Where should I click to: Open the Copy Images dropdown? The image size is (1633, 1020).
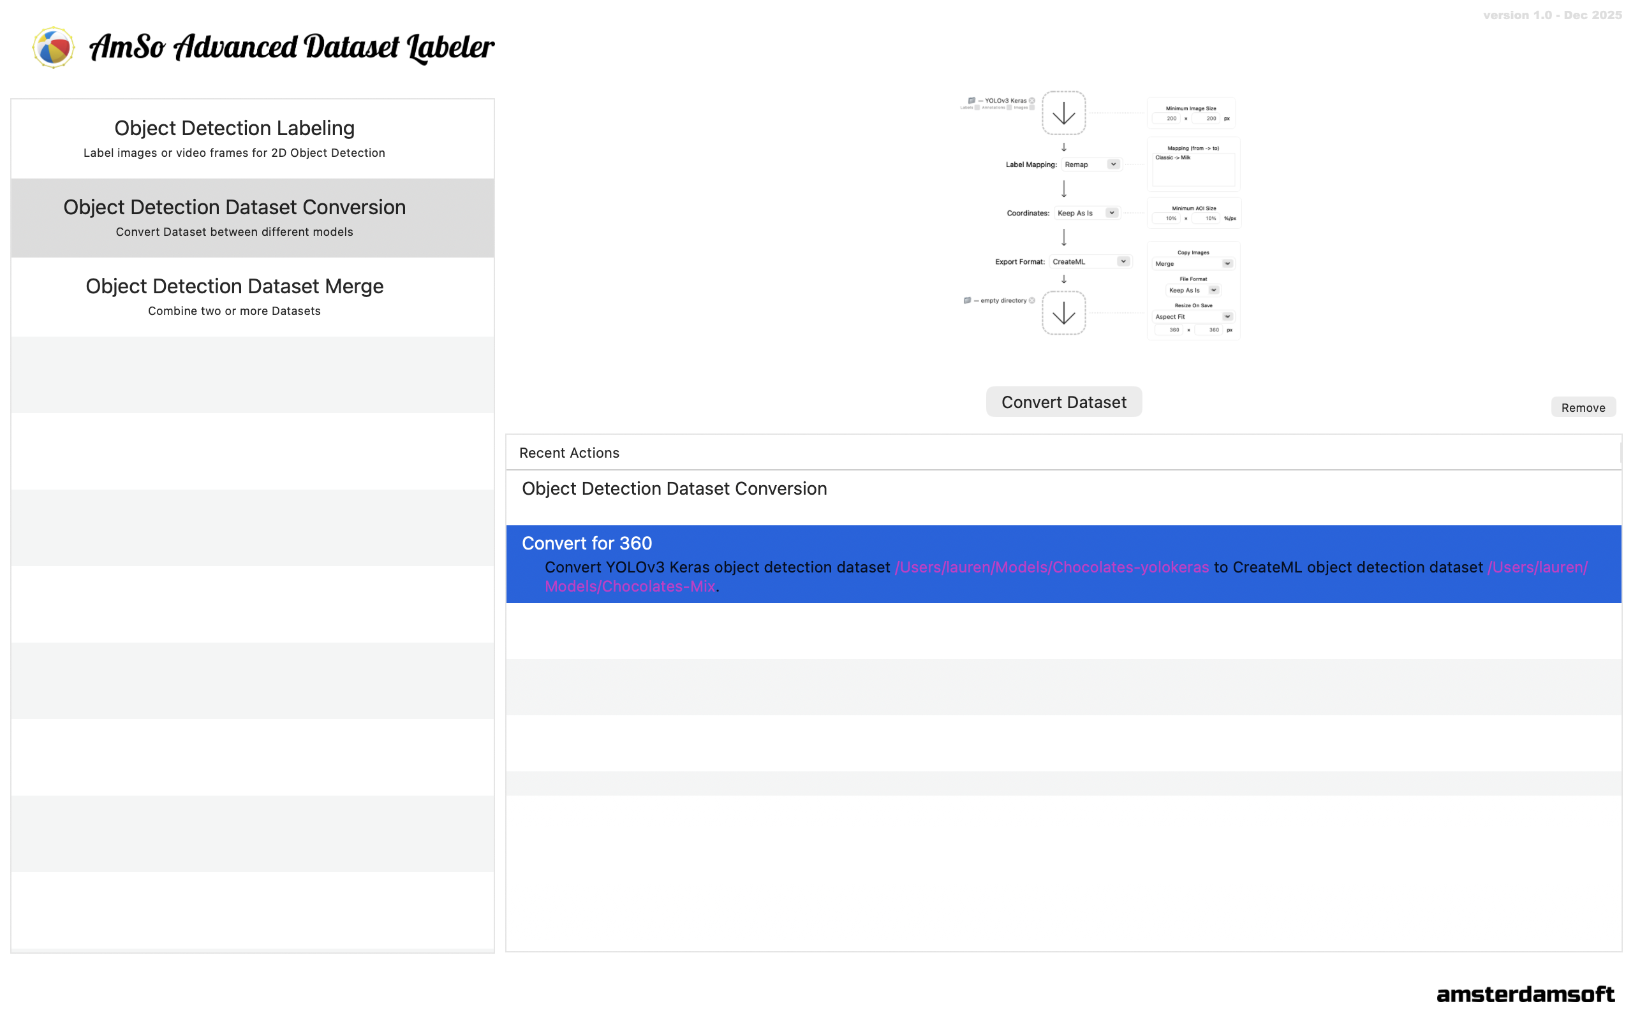pos(1193,264)
